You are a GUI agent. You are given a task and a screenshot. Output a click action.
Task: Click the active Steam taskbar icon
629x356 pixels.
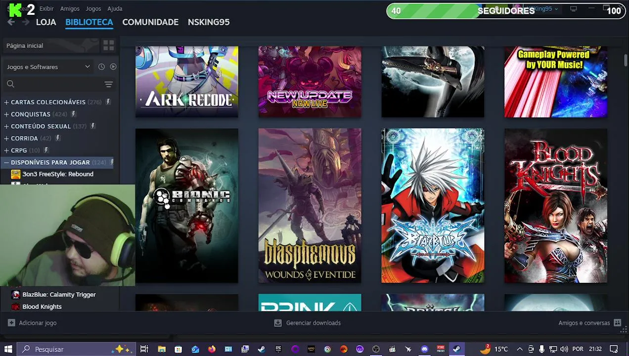457,349
